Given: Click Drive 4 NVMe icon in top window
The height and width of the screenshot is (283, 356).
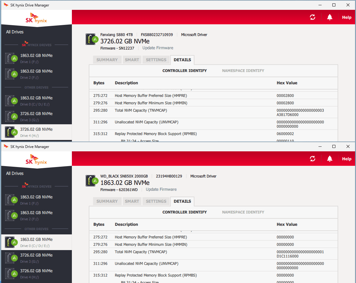Looking at the screenshot, I should (11, 132).
